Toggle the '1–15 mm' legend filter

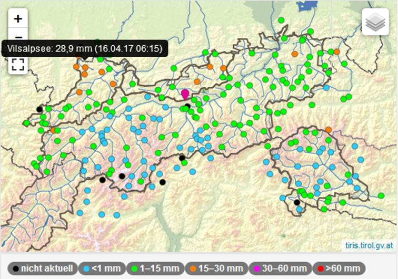pos(155,268)
